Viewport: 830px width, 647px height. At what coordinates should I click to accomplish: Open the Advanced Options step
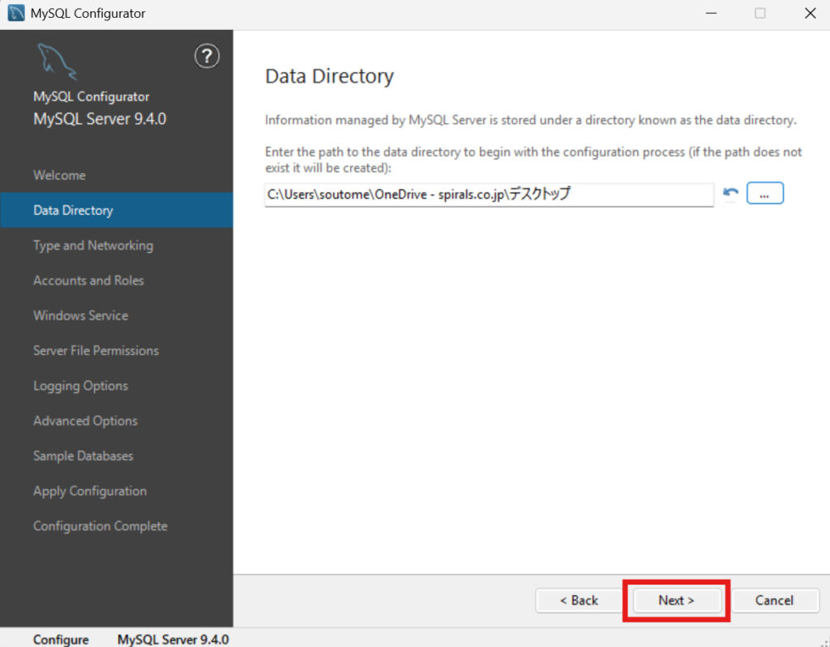click(x=85, y=421)
